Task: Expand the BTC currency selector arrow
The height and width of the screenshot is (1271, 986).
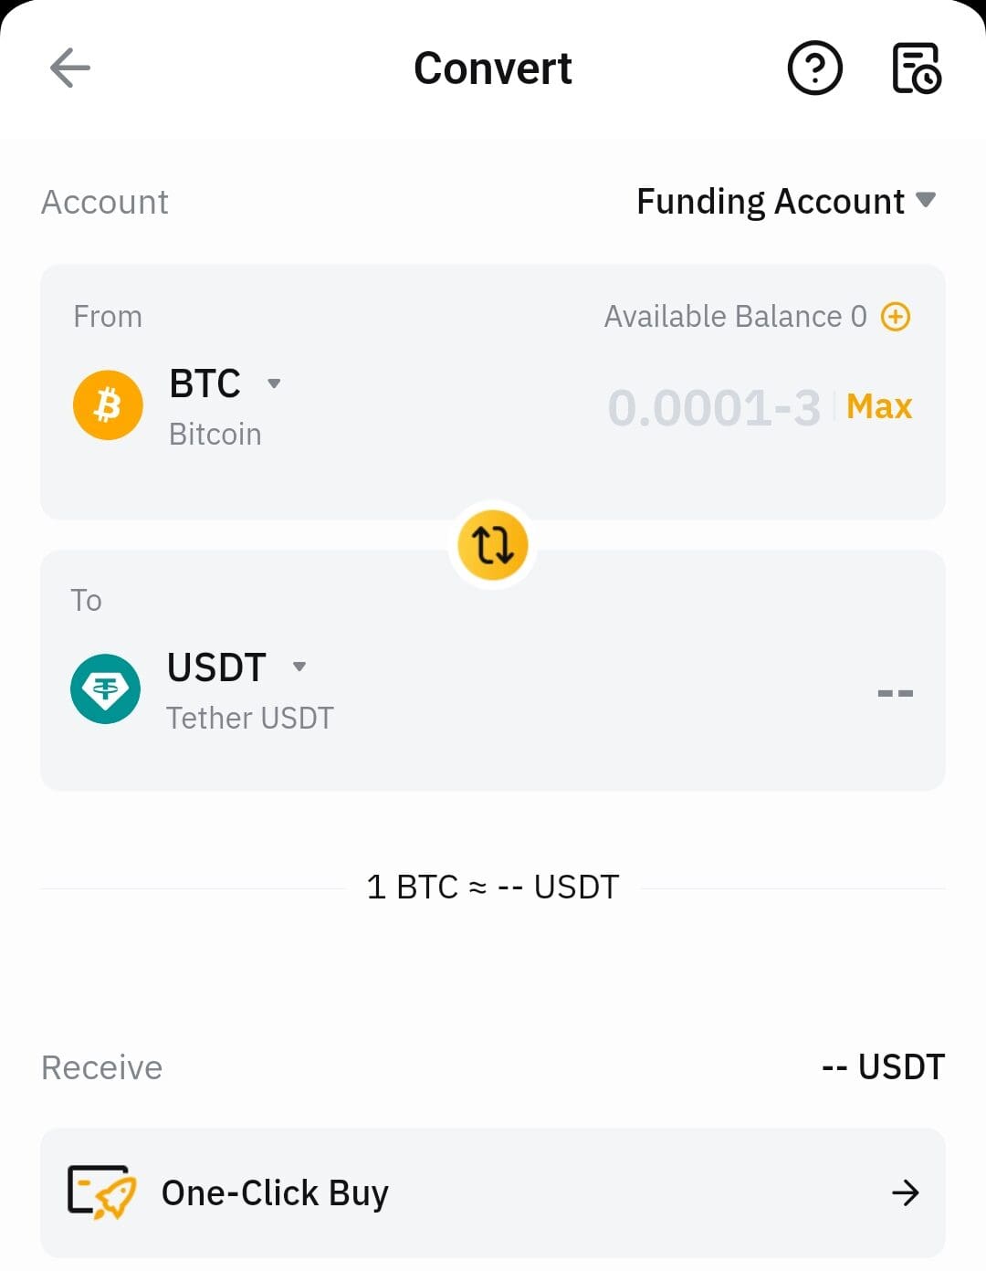Action: pos(274,383)
